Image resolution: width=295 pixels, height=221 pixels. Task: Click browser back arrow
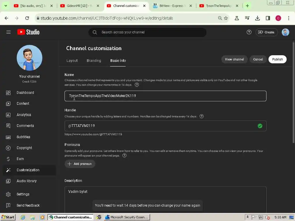point(6,18)
